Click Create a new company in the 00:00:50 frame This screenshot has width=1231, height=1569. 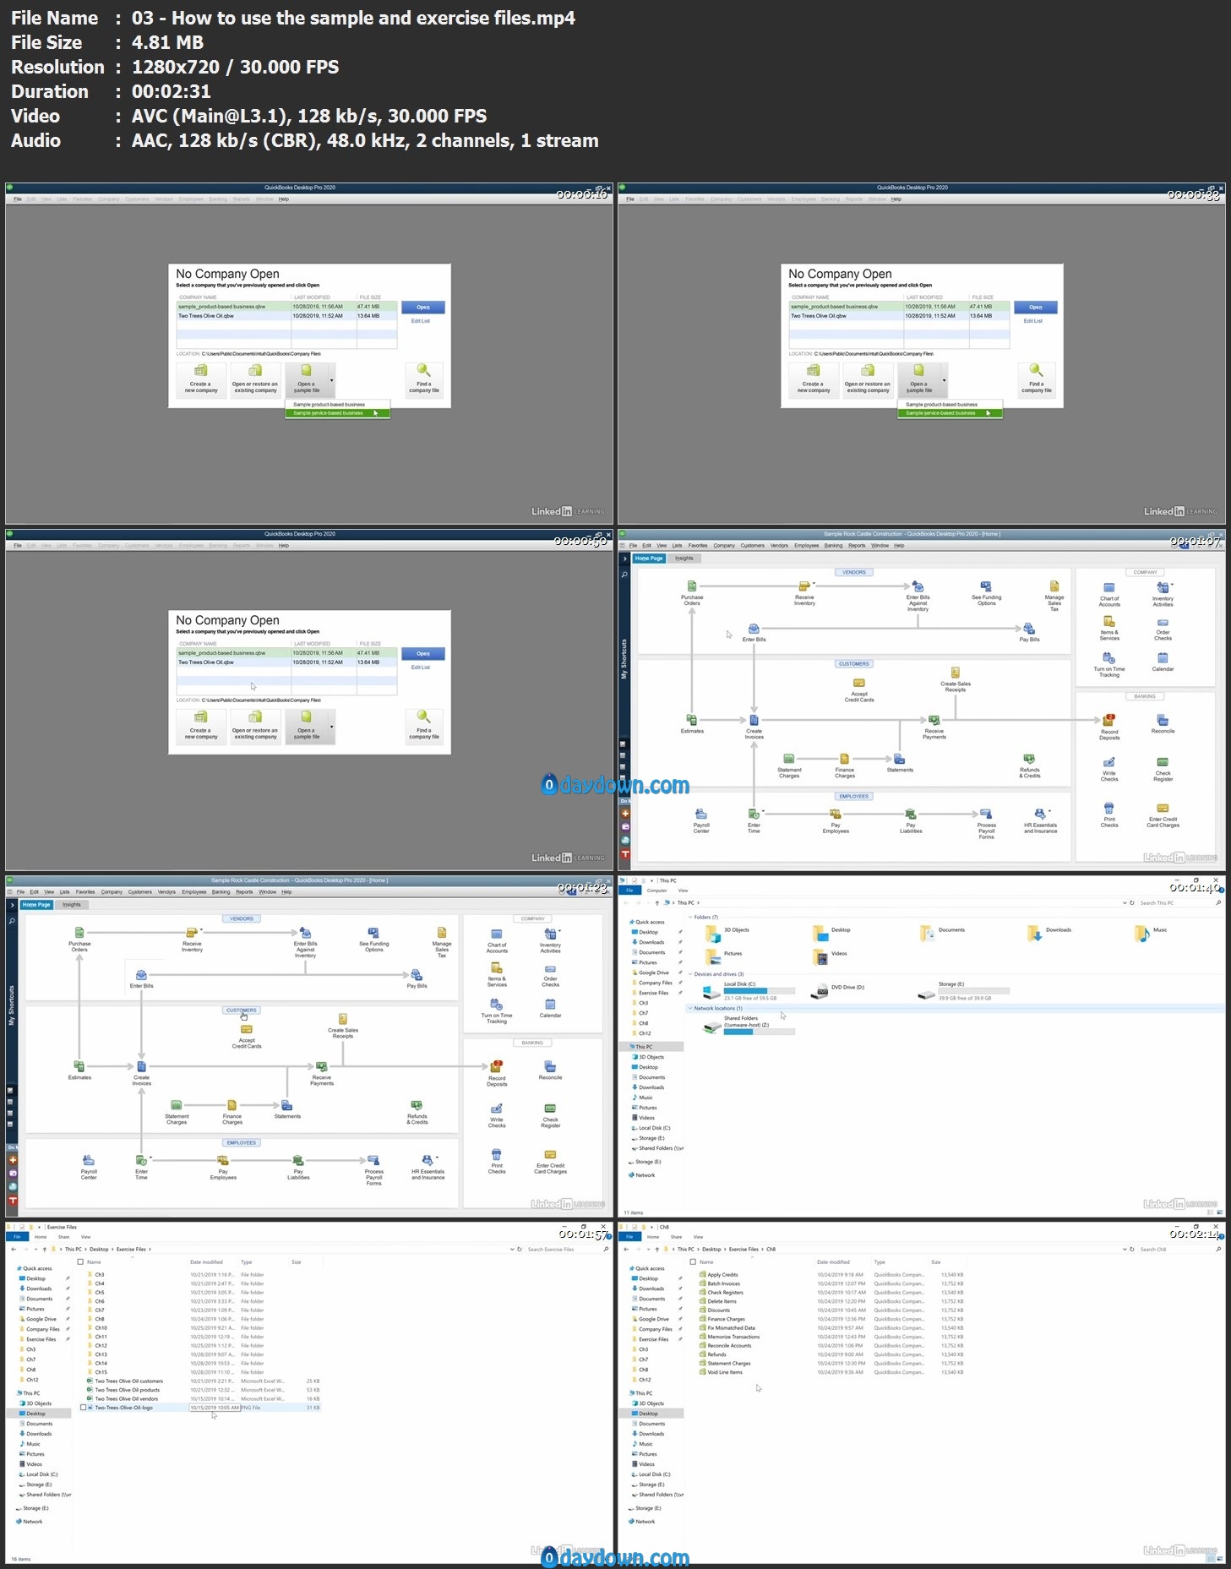click(201, 727)
